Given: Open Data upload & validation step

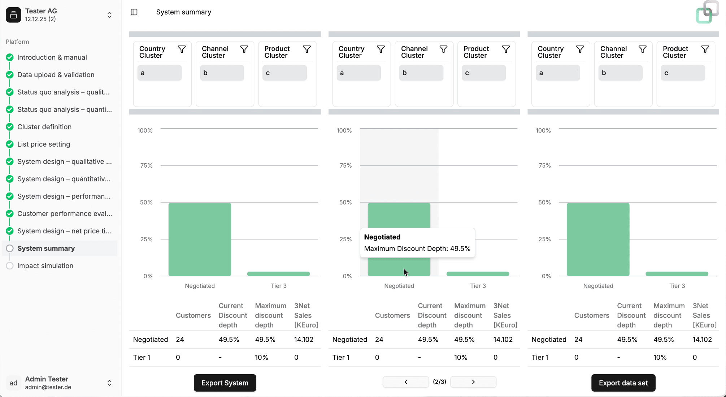Looking at the screenshot, I should pyautogui.click(x=56, y=75).
